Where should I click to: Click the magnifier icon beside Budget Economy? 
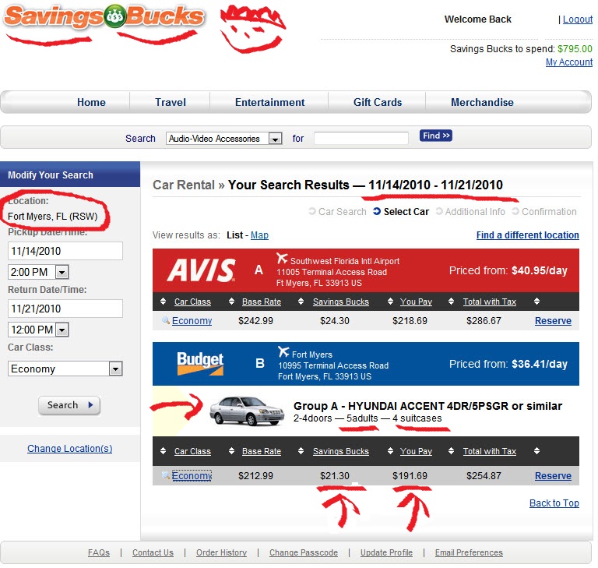(166, 475)
